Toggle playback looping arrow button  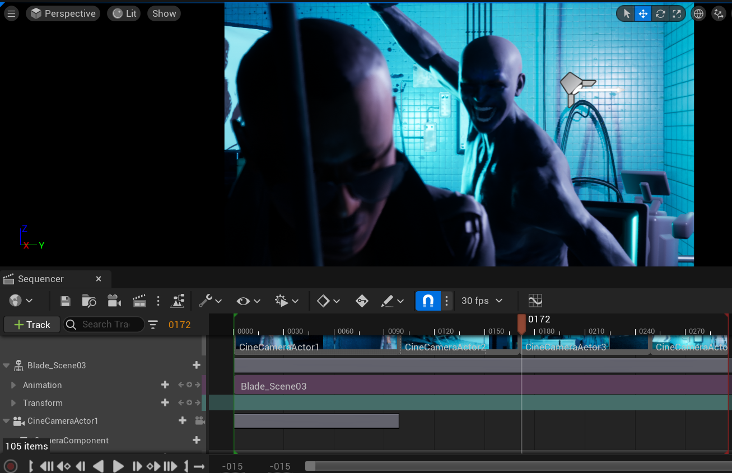coord(199,466)
